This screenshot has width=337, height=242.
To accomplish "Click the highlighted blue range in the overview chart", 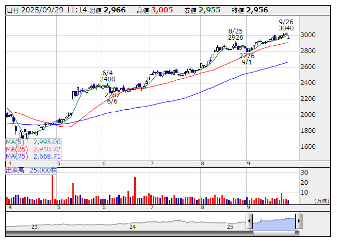I will pos(274,223).
